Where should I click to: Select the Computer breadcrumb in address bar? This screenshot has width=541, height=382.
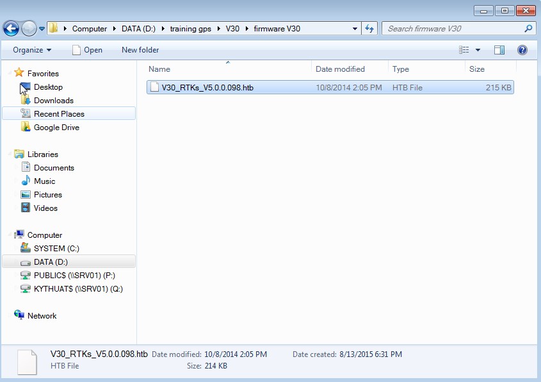pyautogui.click(x=90, y=29)
